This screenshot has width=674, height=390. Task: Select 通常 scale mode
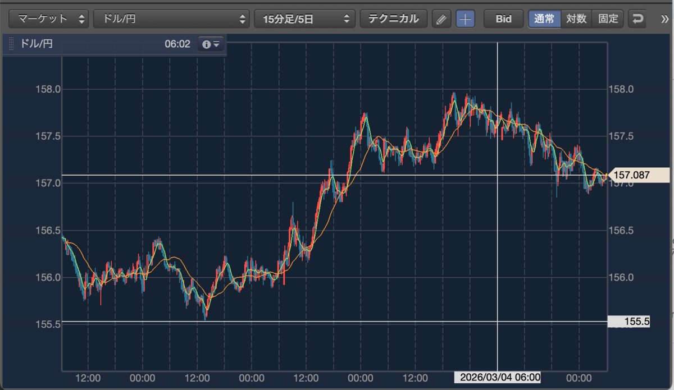(x=544, y=19)
